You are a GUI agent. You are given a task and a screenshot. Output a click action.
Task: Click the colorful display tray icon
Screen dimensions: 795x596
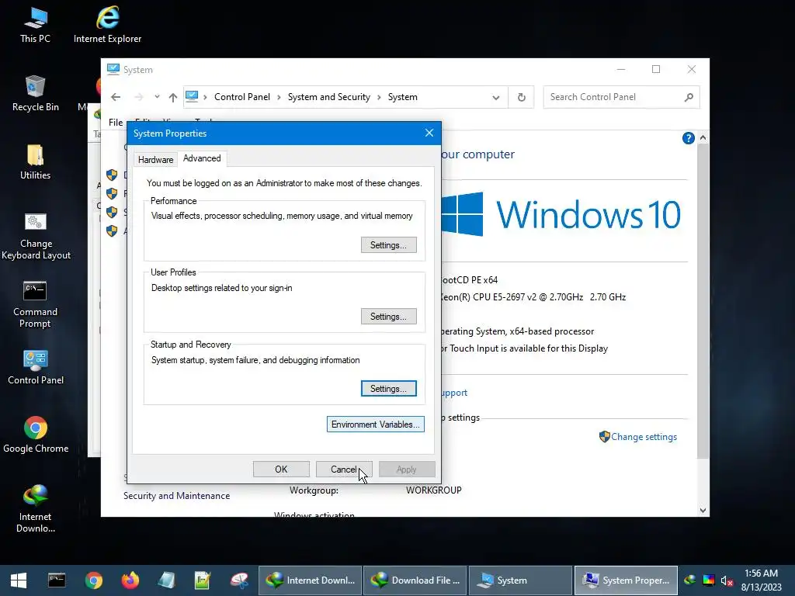(x=709, y=580)
